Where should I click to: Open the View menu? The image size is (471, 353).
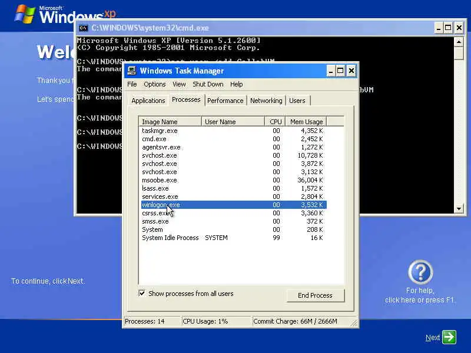[179, 84]
